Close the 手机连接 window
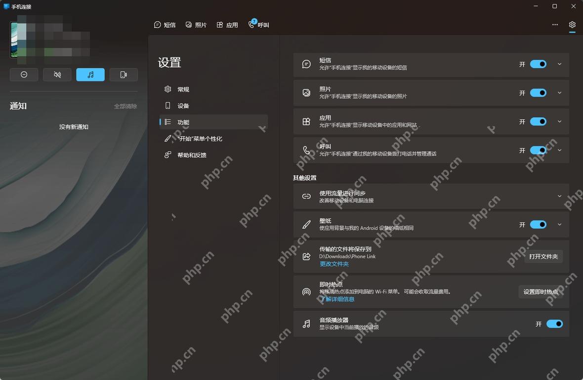 tap(573, 6)
